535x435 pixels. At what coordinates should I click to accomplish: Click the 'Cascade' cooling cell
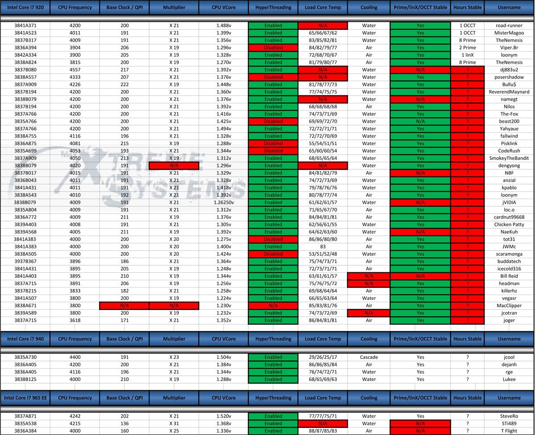(369, 357)
